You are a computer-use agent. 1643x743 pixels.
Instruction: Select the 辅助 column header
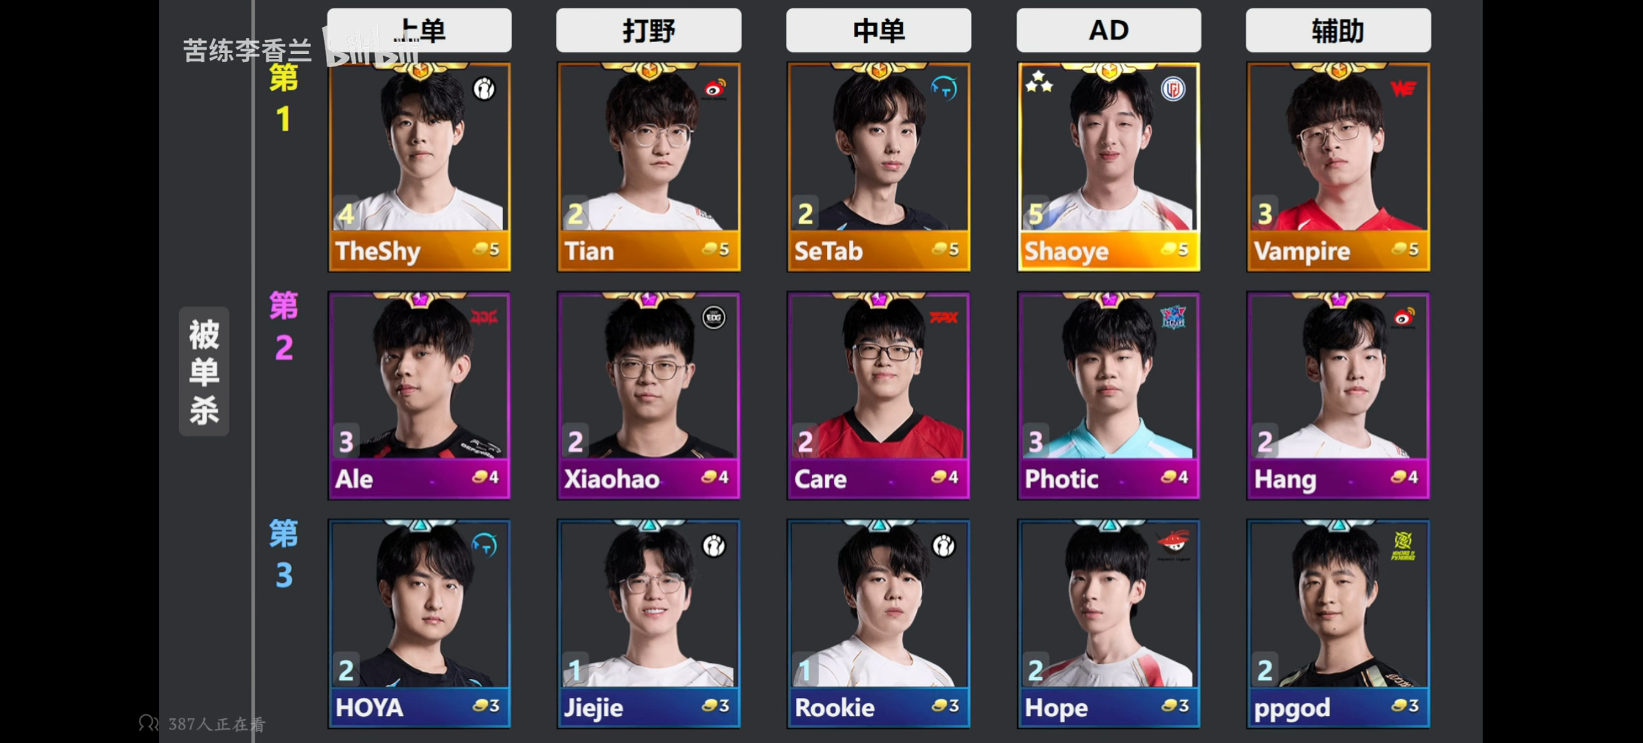[1338, 30]
